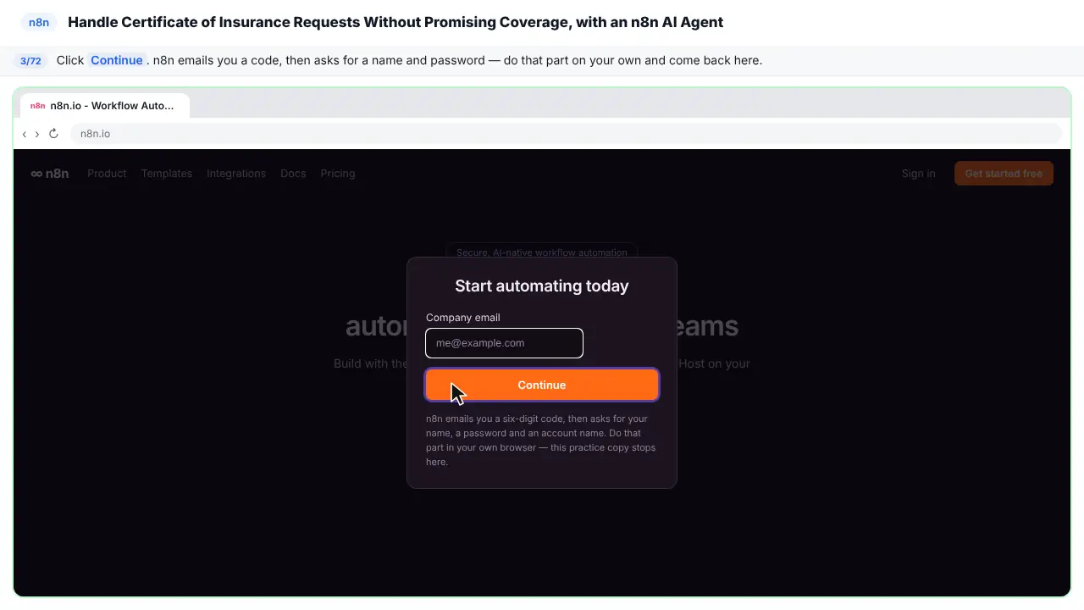Viewport: 1084px width, 610px height.
Task: Click the "Secure, AI-native workflow automation" badge
Action: 542,252
